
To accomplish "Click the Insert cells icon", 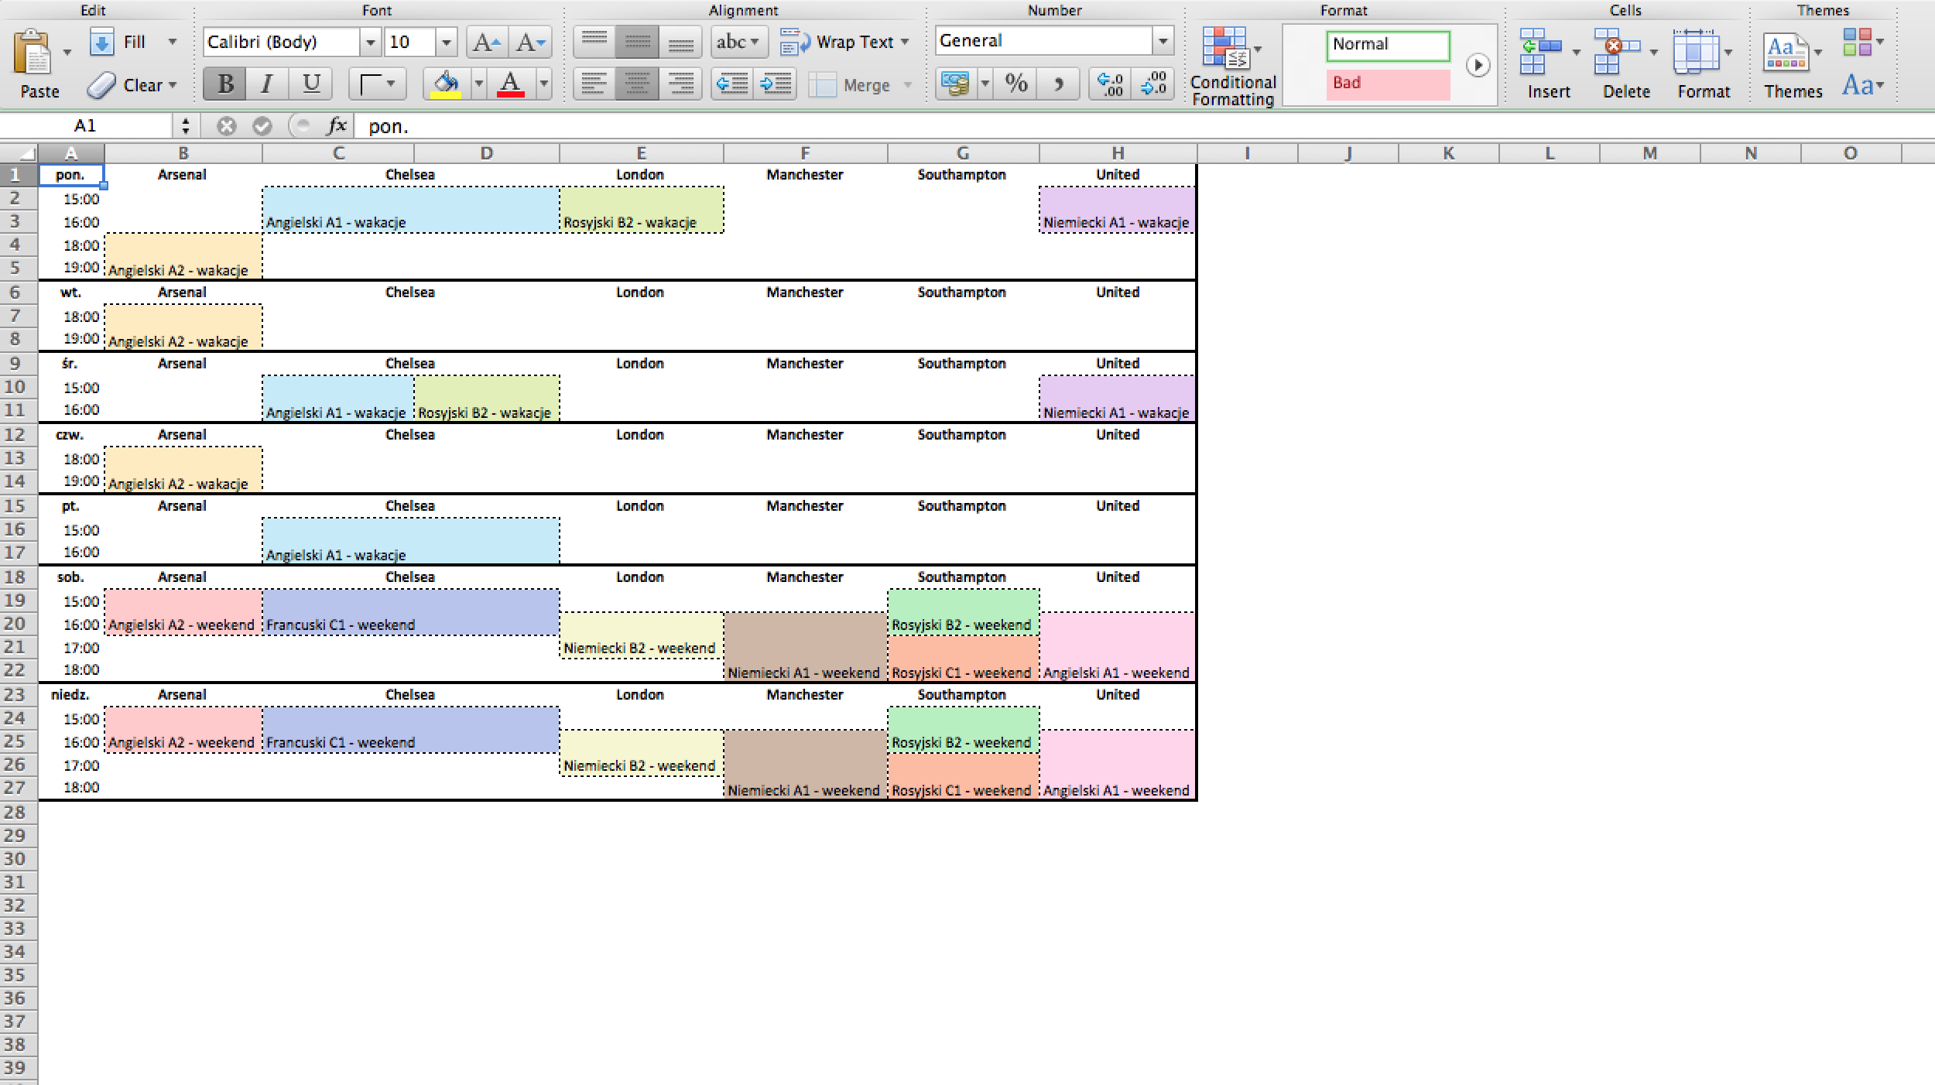I will (x=1540, y=51).
